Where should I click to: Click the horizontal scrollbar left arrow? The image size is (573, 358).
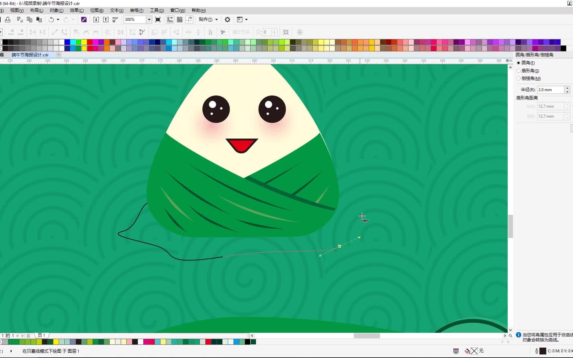(252, 335)
